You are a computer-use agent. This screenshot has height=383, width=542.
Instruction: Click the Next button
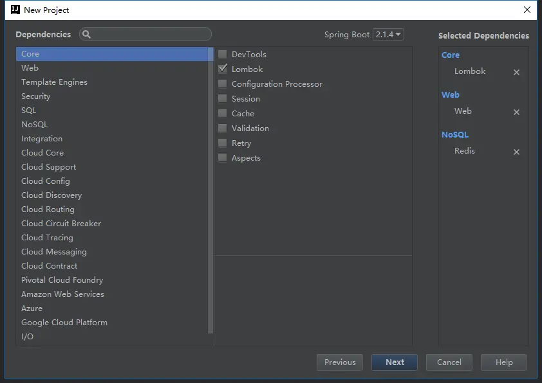click(395, 362)
